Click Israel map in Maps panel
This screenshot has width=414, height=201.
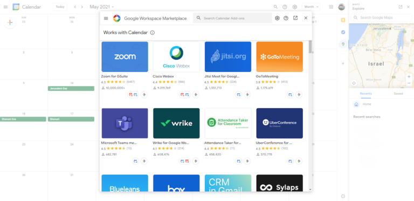[x=381, y=55]
